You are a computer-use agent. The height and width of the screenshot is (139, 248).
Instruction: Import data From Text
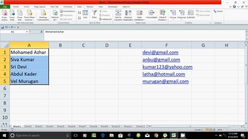pos(20,15)
